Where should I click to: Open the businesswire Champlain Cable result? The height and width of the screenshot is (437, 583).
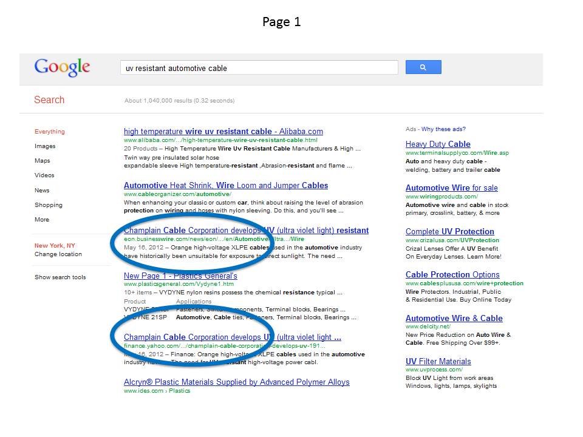(246, 231)
